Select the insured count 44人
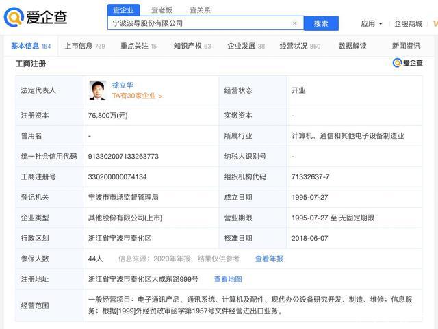 coord(95,259)
